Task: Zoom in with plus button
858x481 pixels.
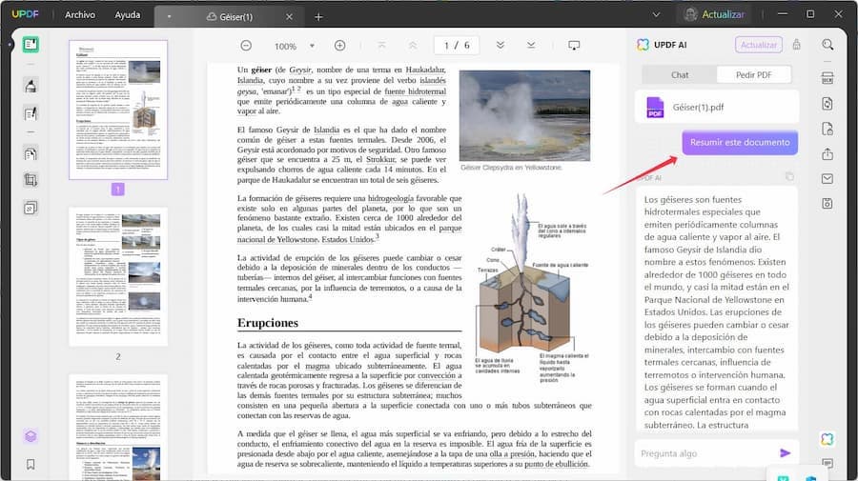Action: coord(339,46)
